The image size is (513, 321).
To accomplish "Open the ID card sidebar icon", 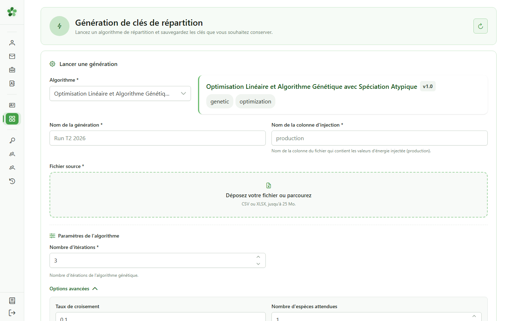I will tap(12, 105).
